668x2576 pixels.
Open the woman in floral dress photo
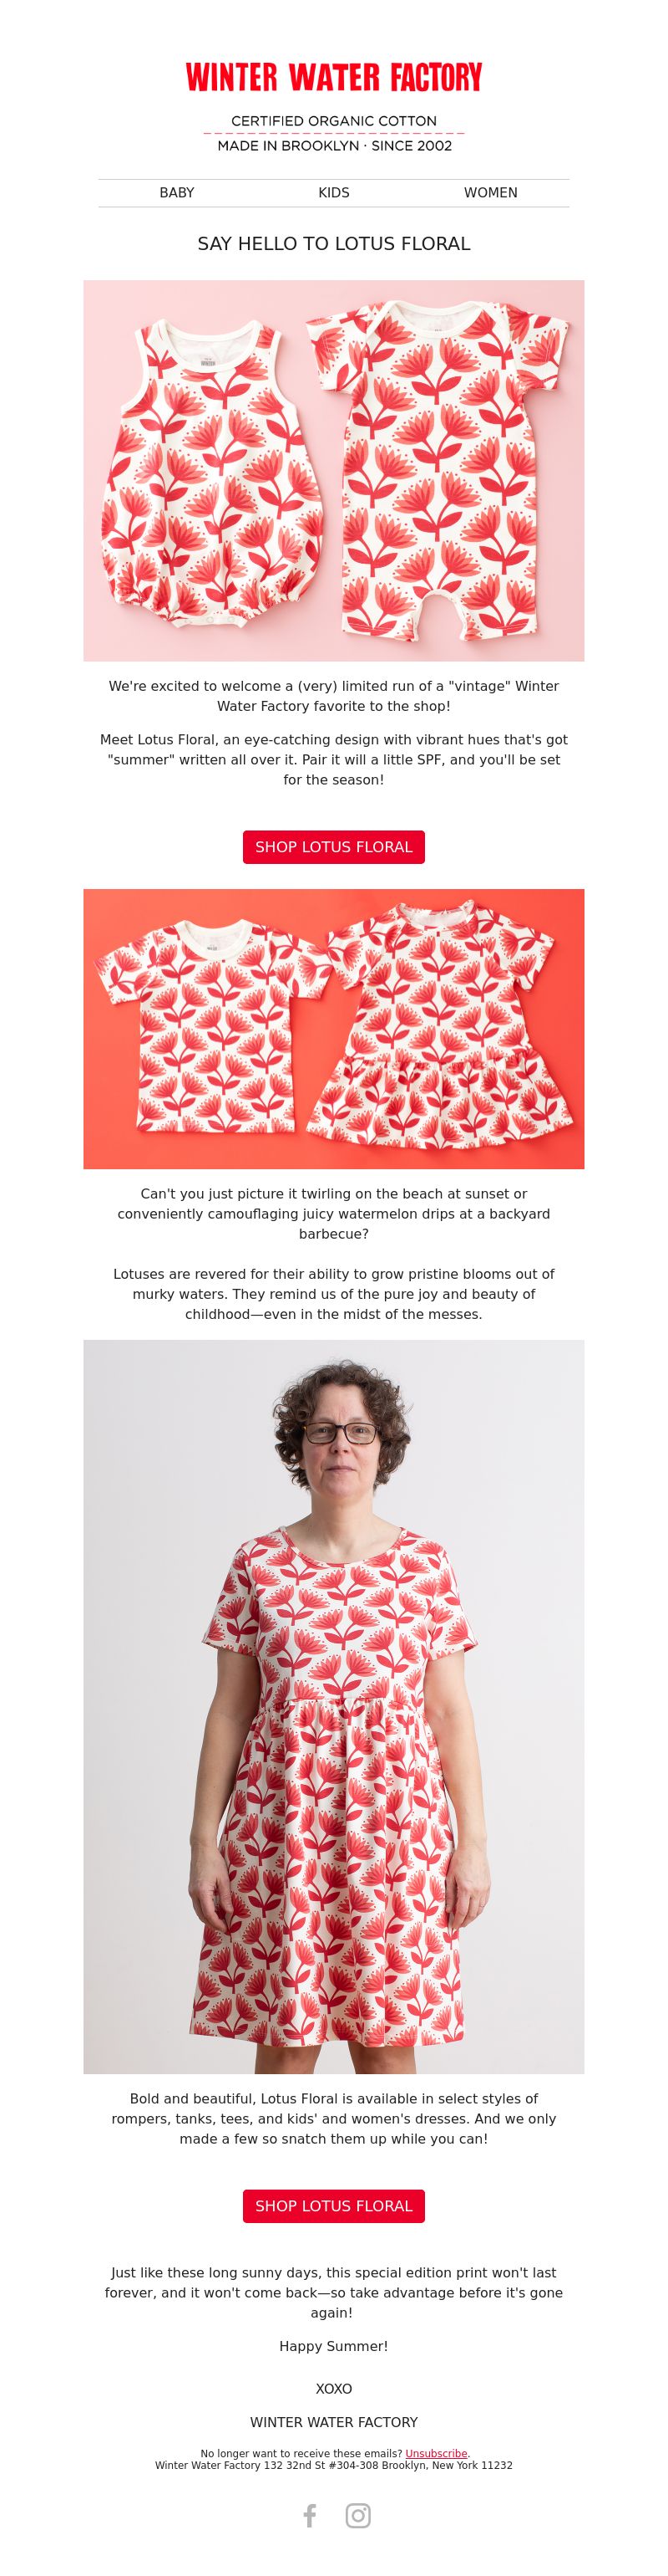pos(333,1707)
